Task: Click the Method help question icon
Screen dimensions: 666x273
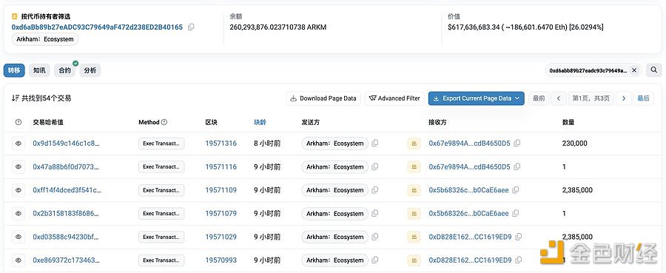Action: point(164,122)
